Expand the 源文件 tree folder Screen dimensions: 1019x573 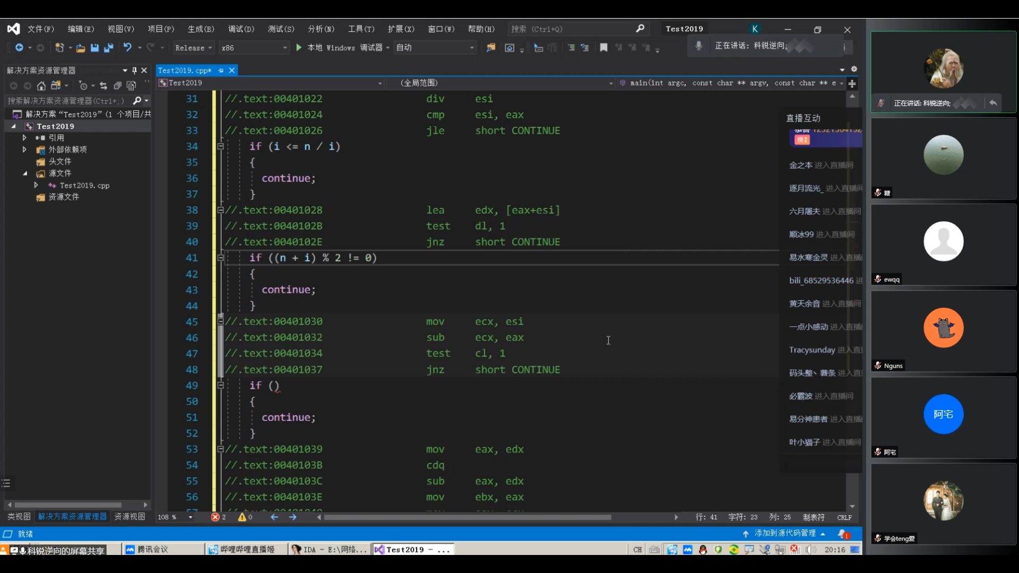click(x=24, y=173)
